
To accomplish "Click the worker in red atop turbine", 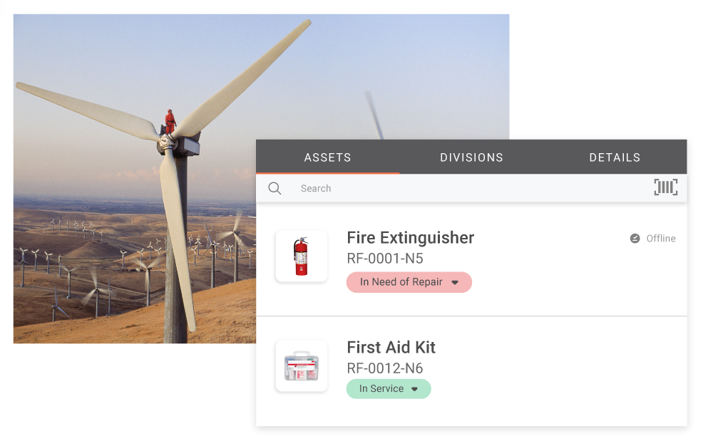I will click(170, 121).
